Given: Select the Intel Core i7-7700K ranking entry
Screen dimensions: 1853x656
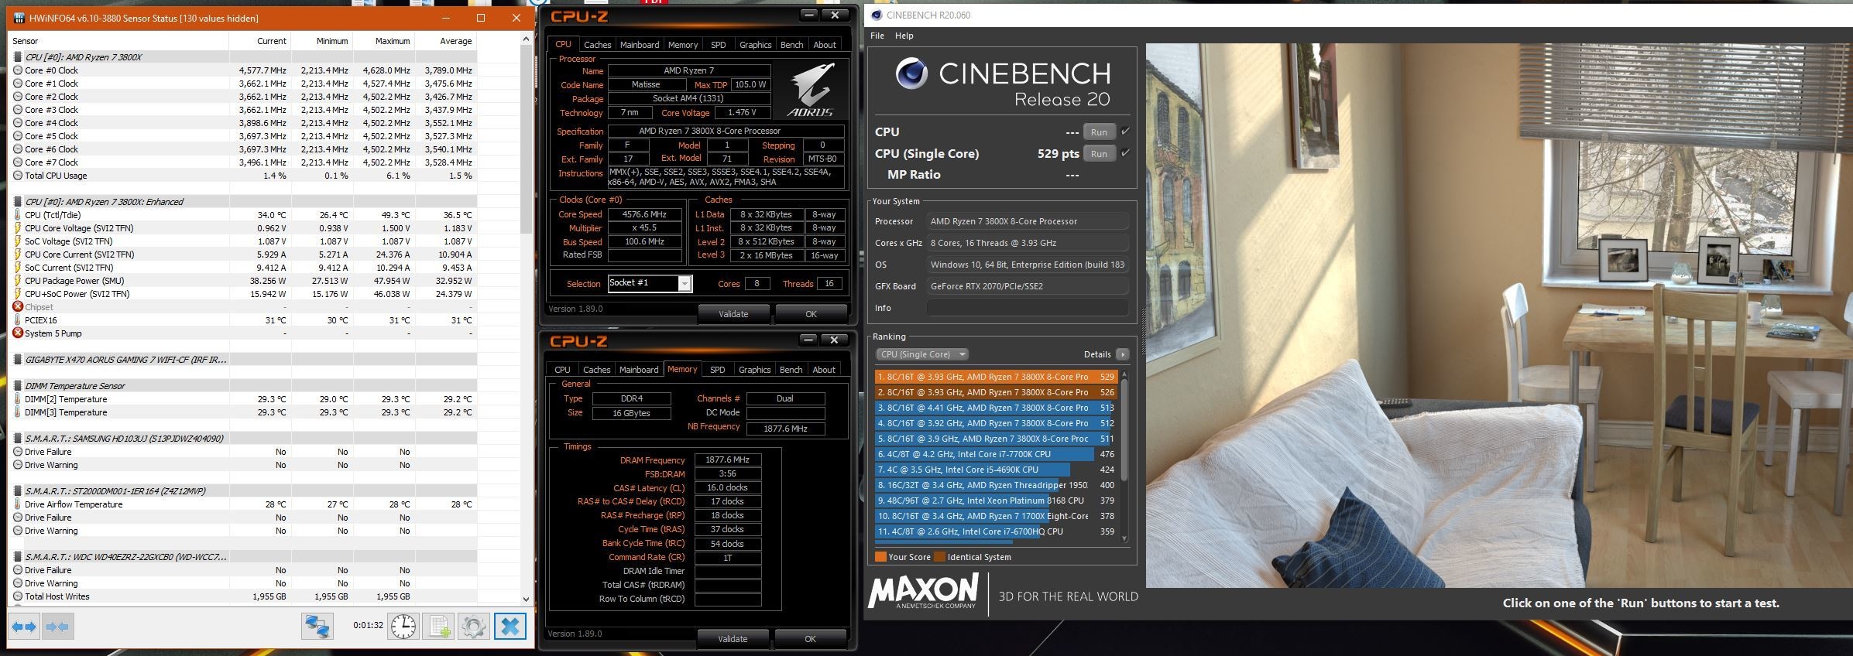Looking at the screenshot, I should click(x=997, y=454).
